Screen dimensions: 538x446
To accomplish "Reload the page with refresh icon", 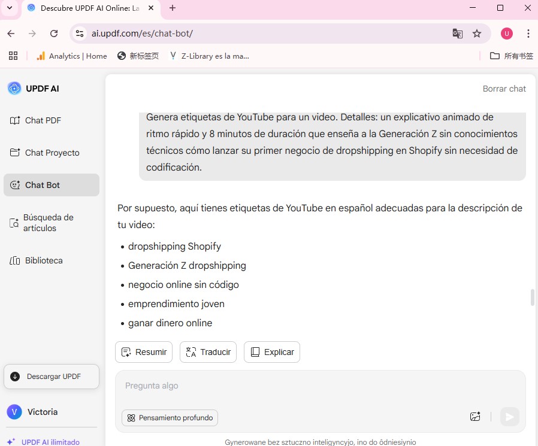I will [54, 34].
